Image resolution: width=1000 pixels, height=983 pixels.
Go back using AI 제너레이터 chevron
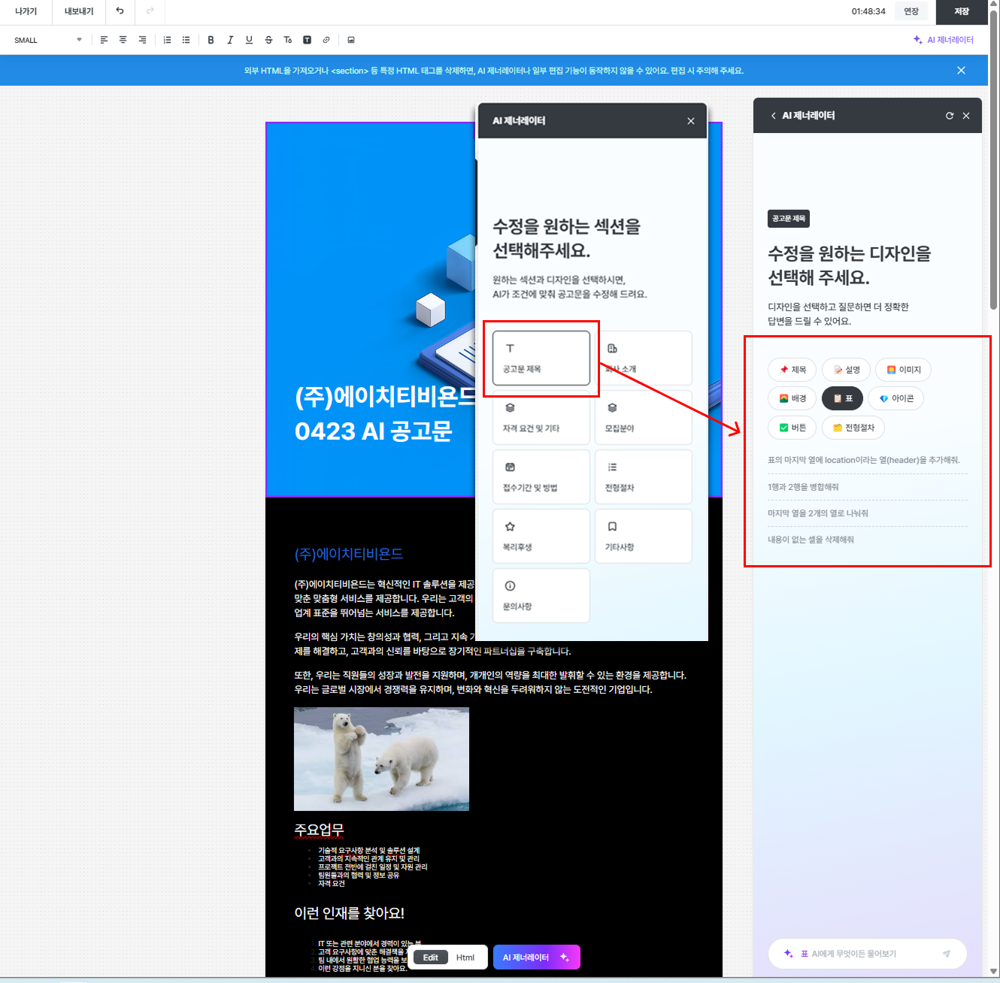coord(773,116)
